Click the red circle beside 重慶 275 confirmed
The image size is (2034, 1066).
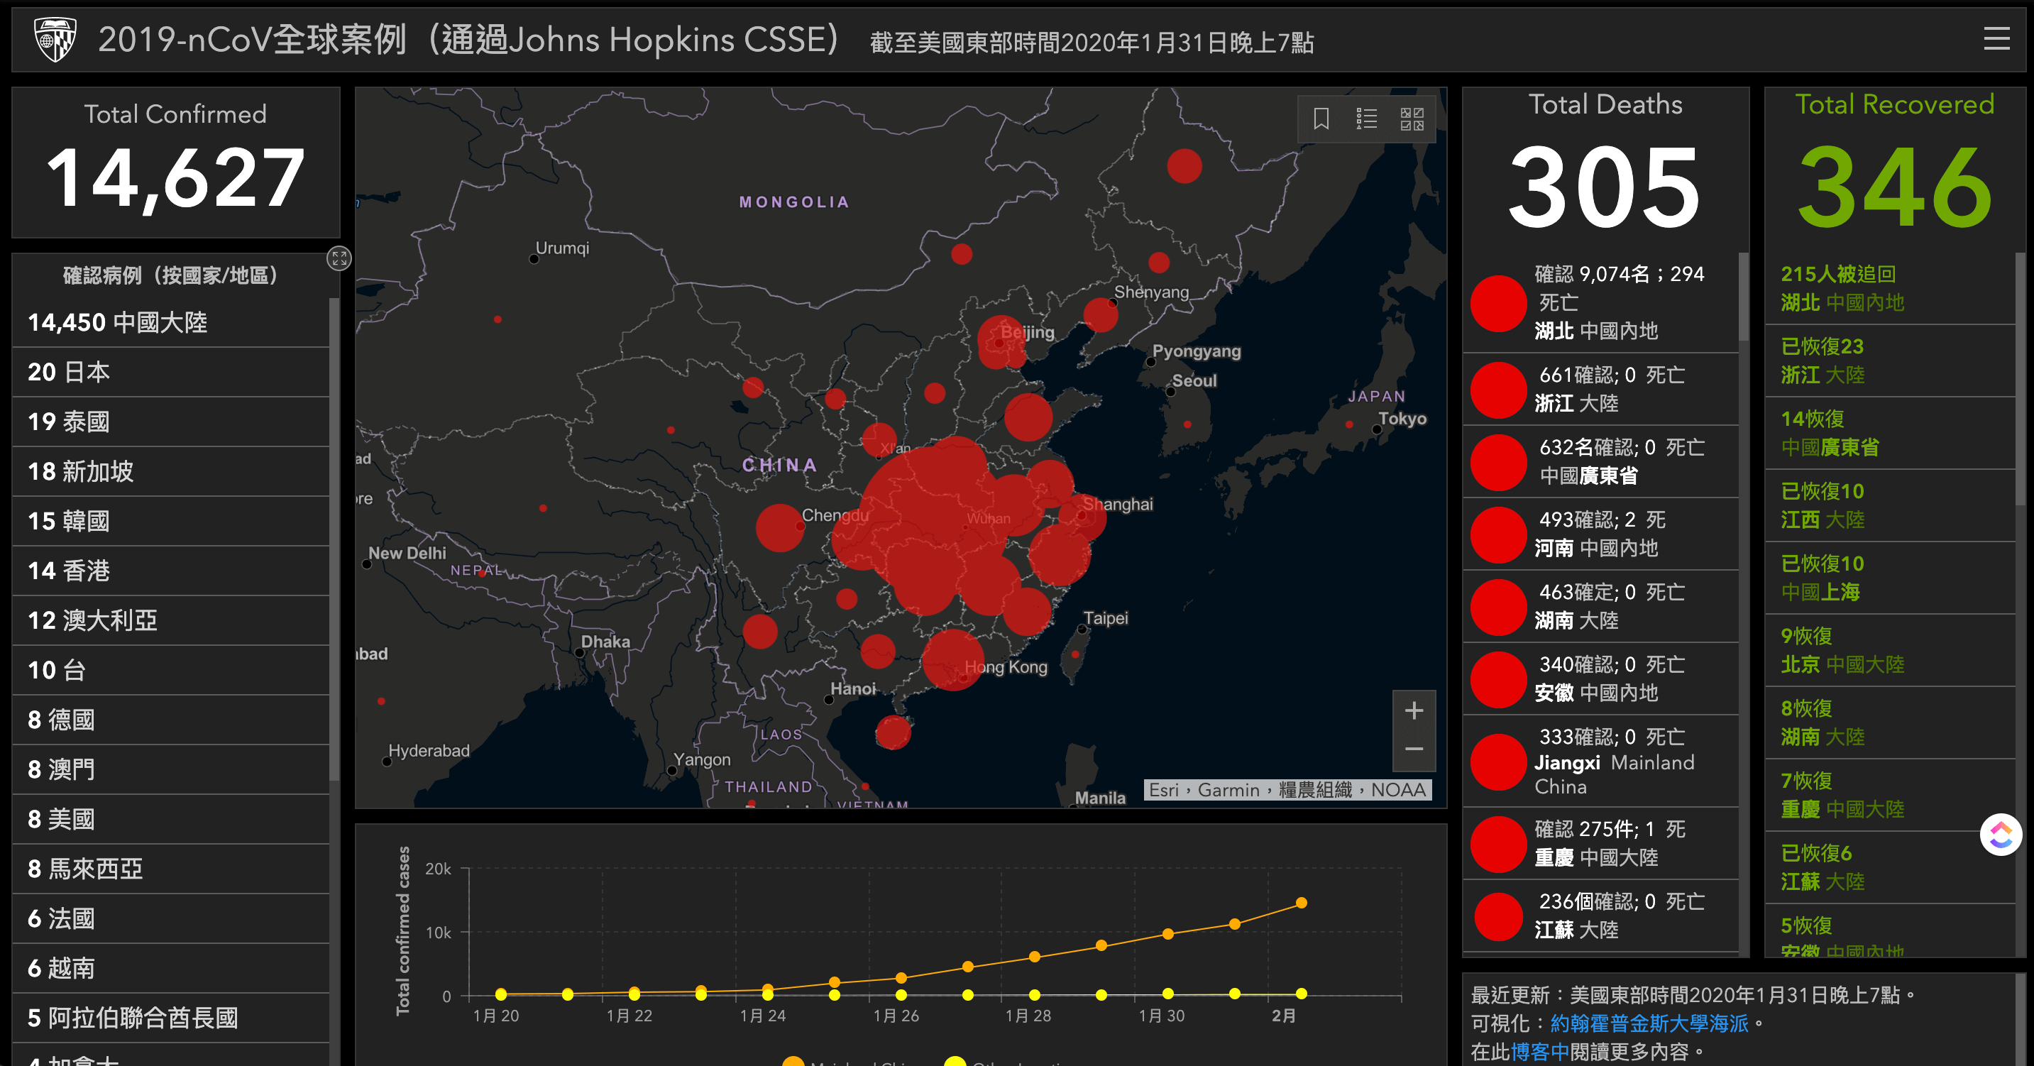coord(1498,844)
